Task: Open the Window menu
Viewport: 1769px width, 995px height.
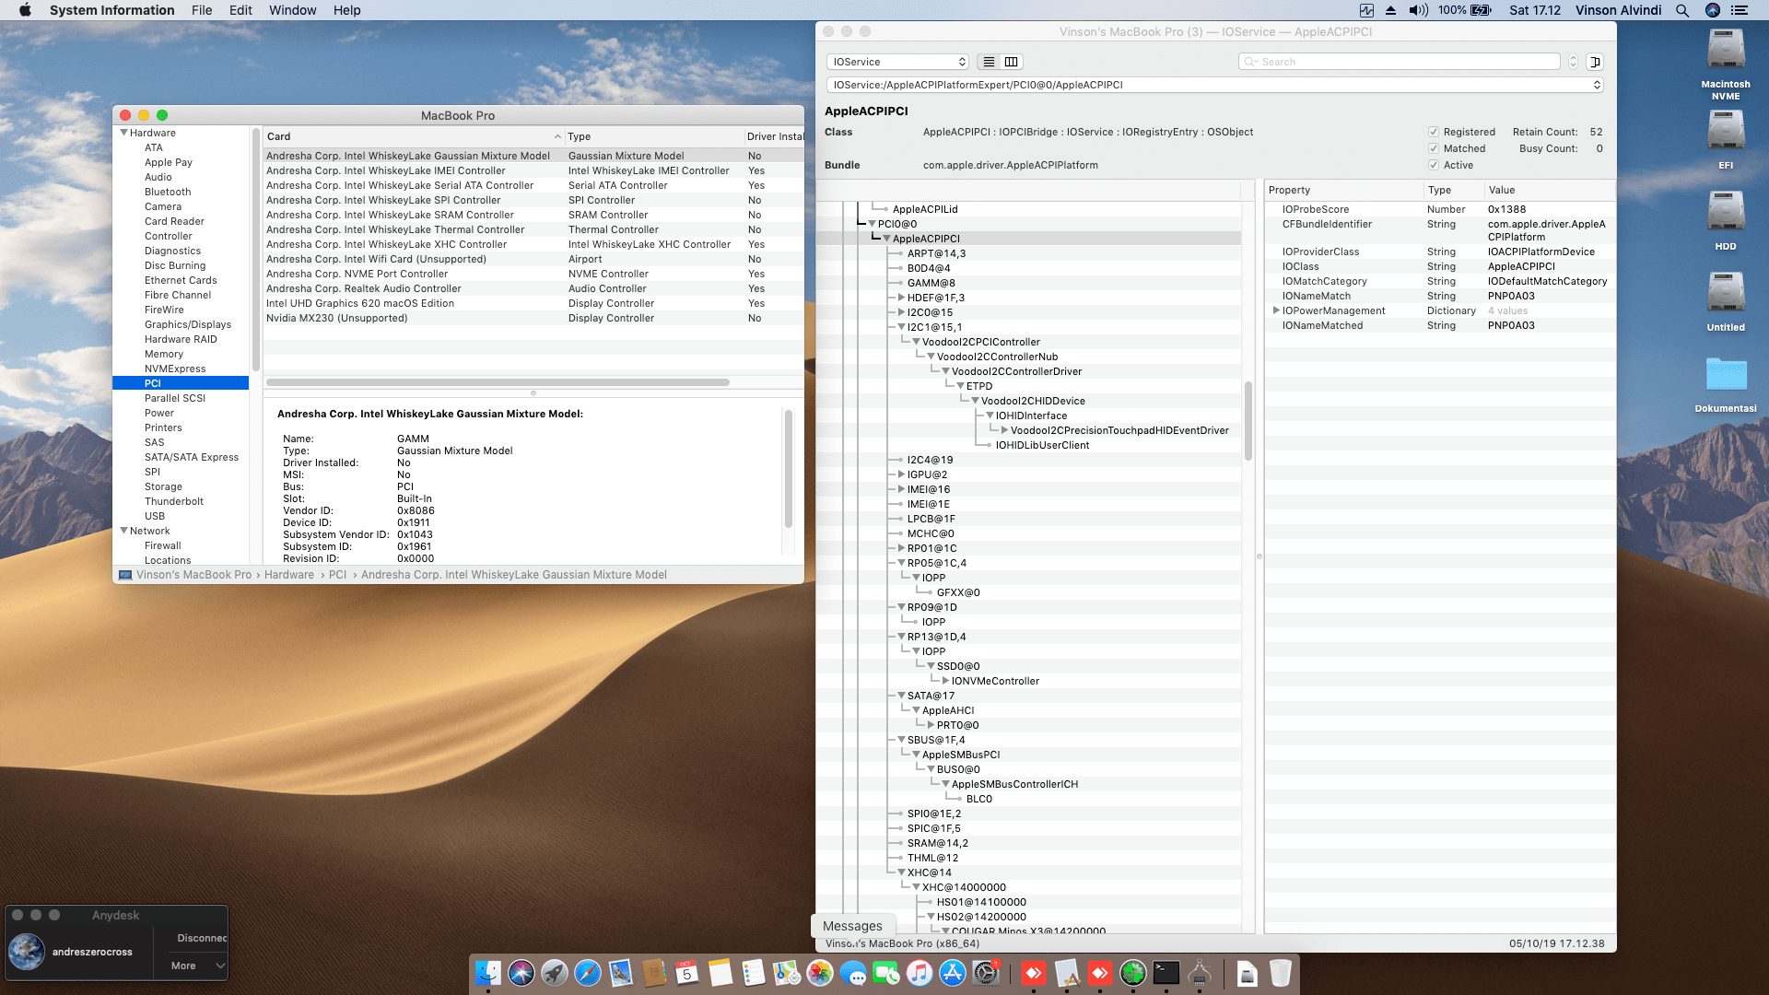Action: pos(293,10)
